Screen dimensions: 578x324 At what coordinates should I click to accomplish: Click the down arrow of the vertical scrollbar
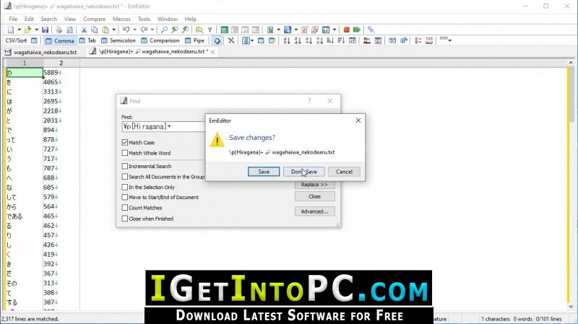(x=571, y=307)
